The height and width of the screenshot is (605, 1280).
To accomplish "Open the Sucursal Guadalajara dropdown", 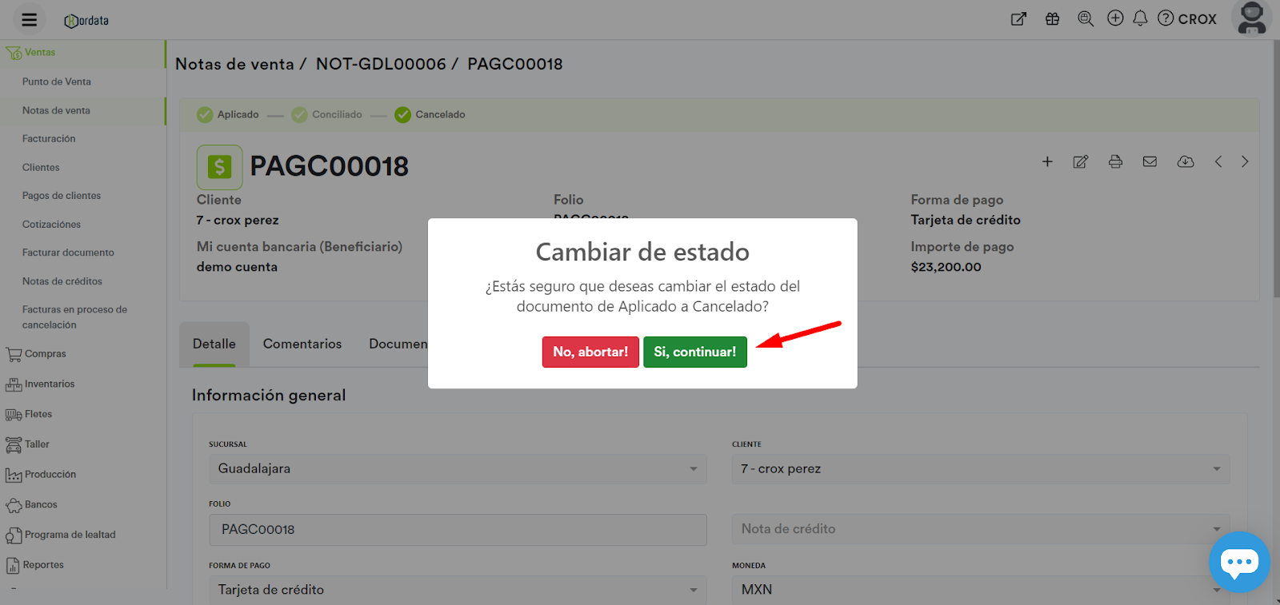I will coord(457,469).
